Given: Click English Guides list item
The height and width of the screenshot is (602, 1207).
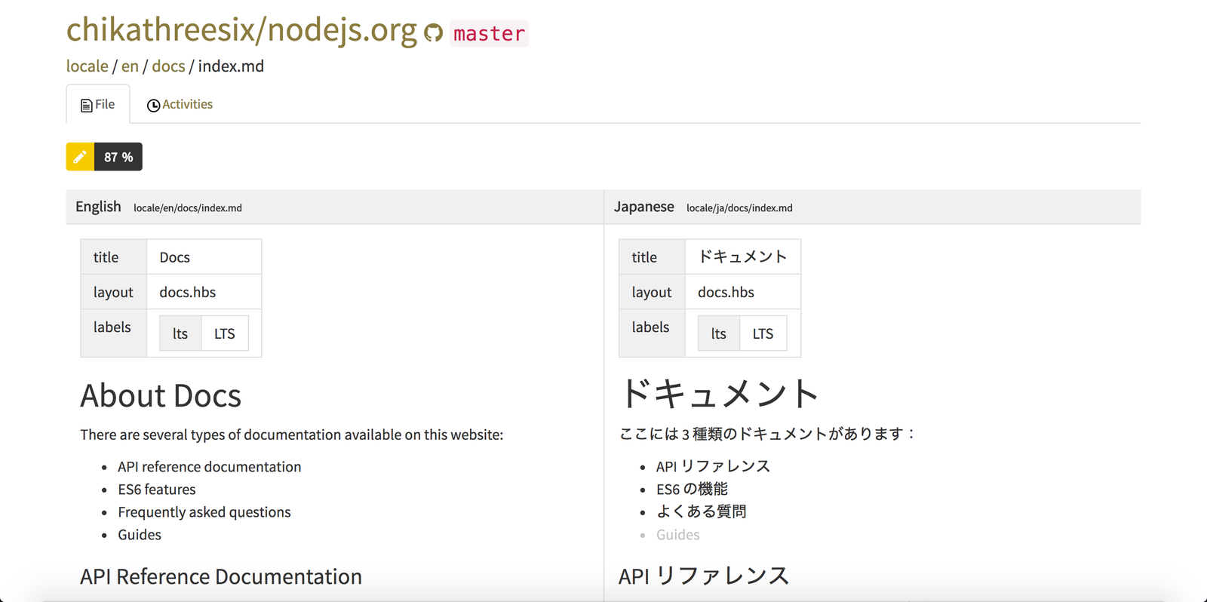Looking at the screenshot, I should point(140,535).
